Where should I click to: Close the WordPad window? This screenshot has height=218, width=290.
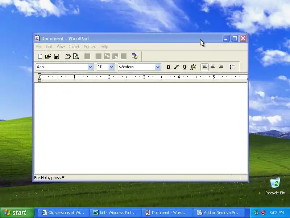click(243, 39)
